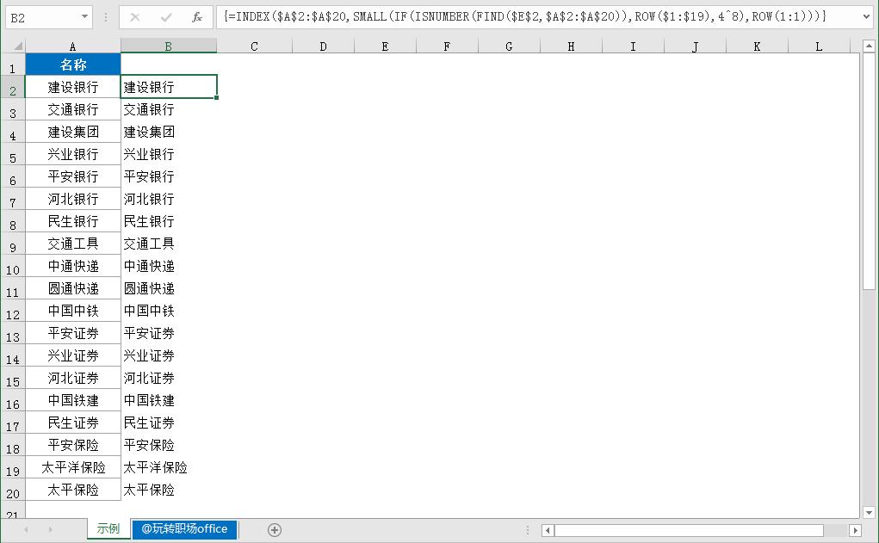Click the Select All corner triangle
The width and height of the screenshot is (879, 543).
[x=17, y=46]
